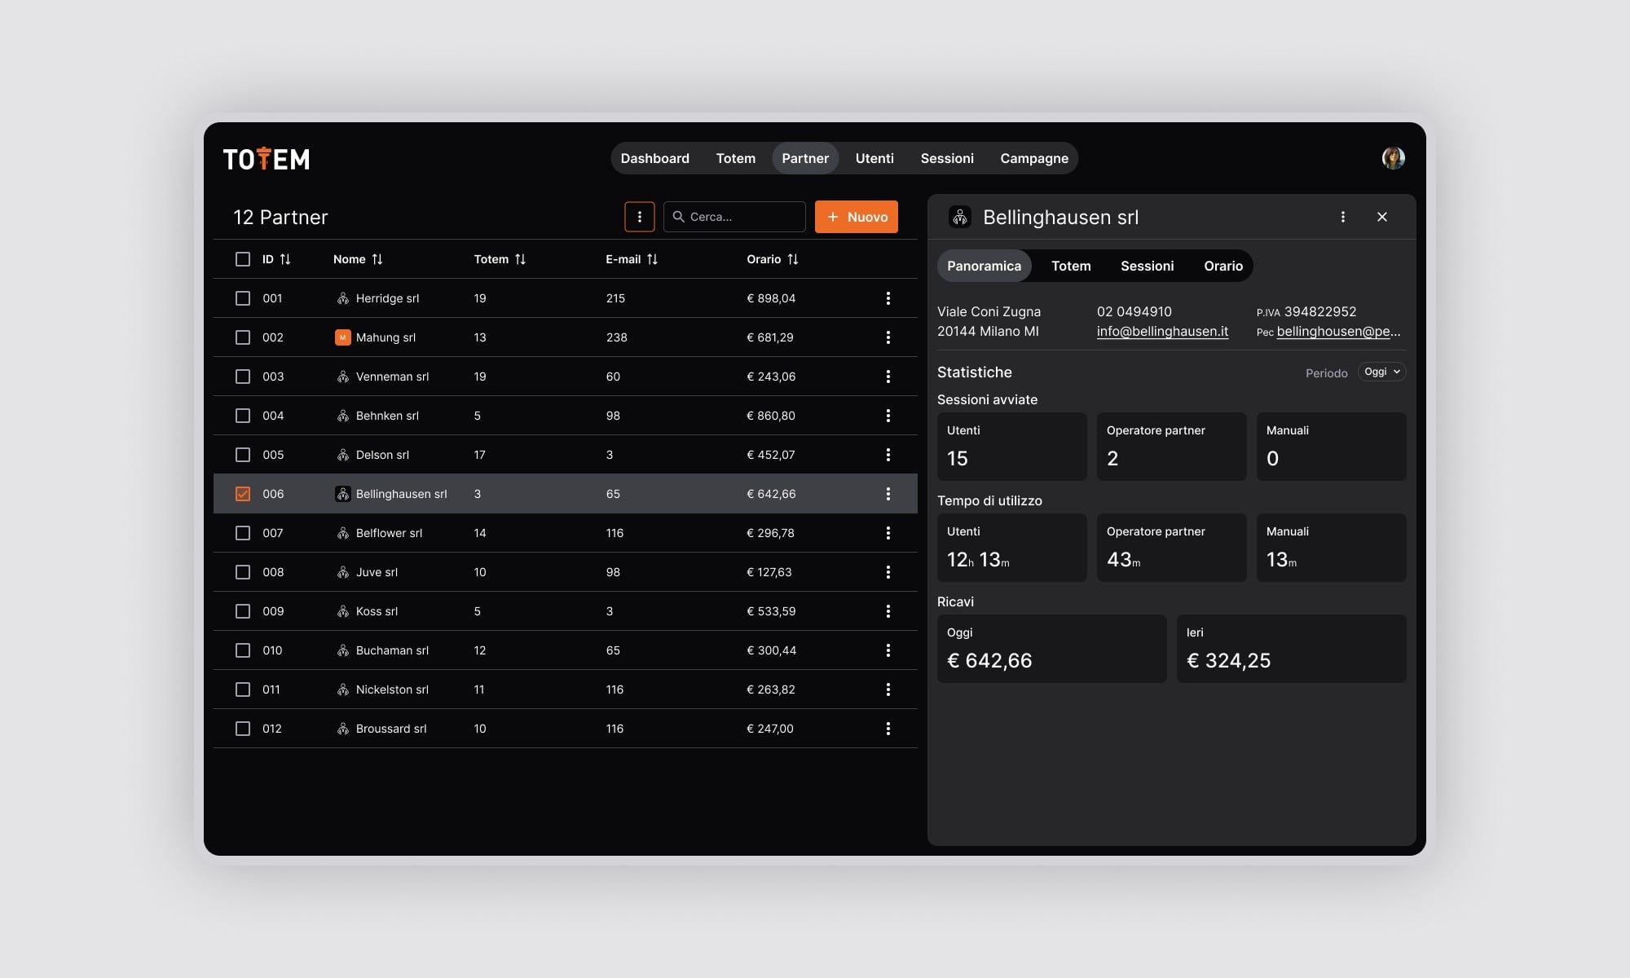This screenshot has width=1630, height=978.
Task: Check the checkbox for partner 003
Action: point(243,377)
